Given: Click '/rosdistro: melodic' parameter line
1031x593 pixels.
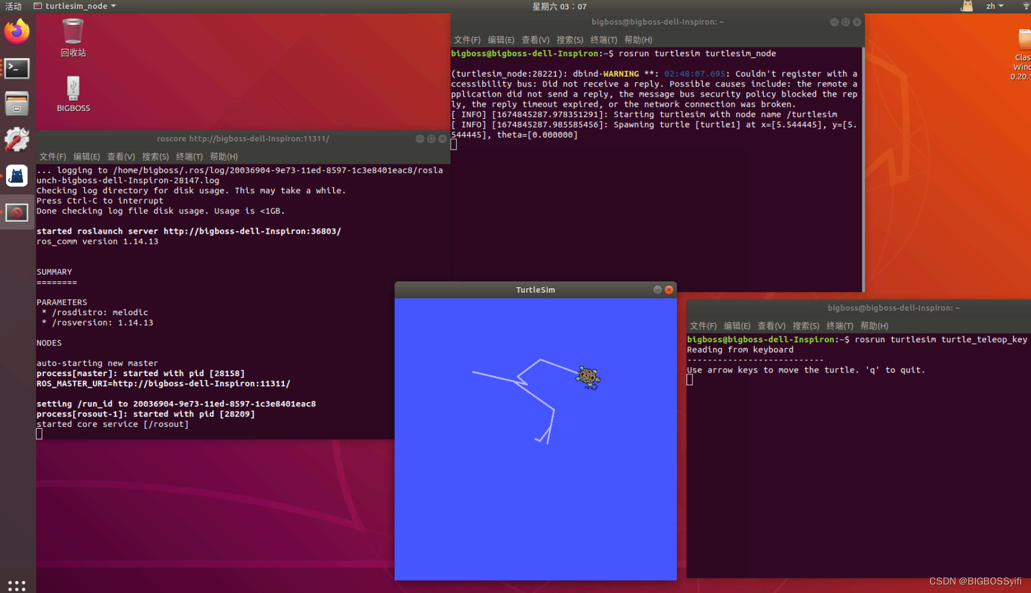Looking at the screenshot, I should (95, 313).
